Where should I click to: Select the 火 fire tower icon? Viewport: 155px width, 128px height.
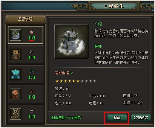pyautogui.click(x=16, y=94)
